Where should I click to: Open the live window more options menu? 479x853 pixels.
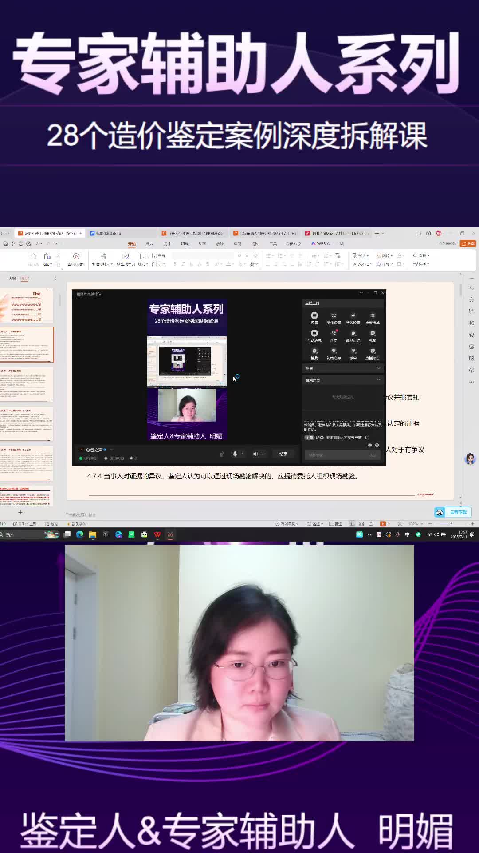click(x=361, y=293)
